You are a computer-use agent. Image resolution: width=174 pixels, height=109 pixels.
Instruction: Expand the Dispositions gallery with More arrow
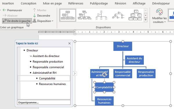[146, 20]
